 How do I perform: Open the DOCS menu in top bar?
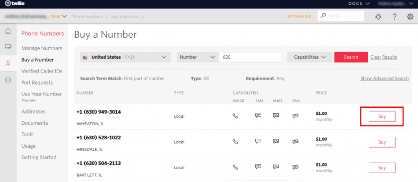[359, 4]
